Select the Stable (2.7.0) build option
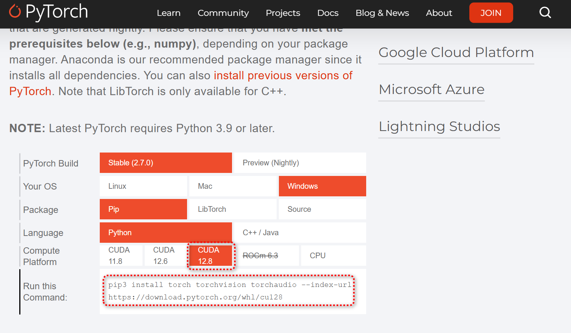Image resolution: width=571 pixels, height=333 pixels. (166, 163)
